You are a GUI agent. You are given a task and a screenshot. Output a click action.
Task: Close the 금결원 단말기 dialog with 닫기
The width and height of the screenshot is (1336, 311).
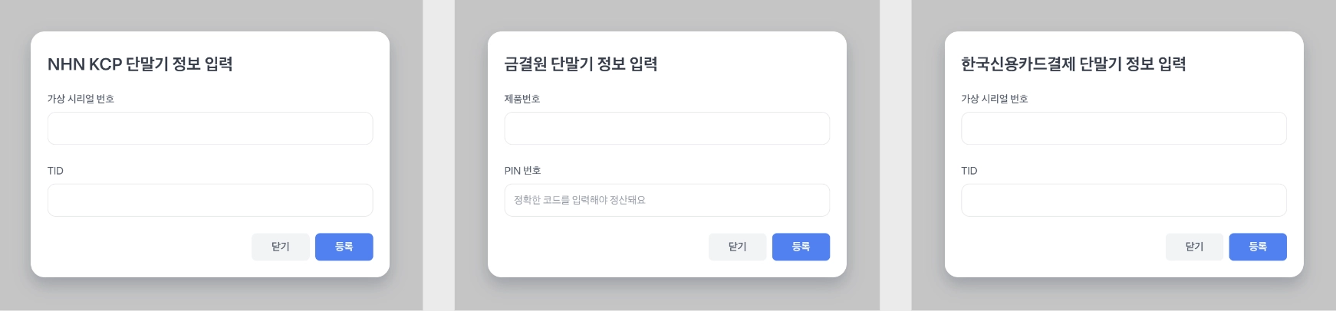coord(737,247)
